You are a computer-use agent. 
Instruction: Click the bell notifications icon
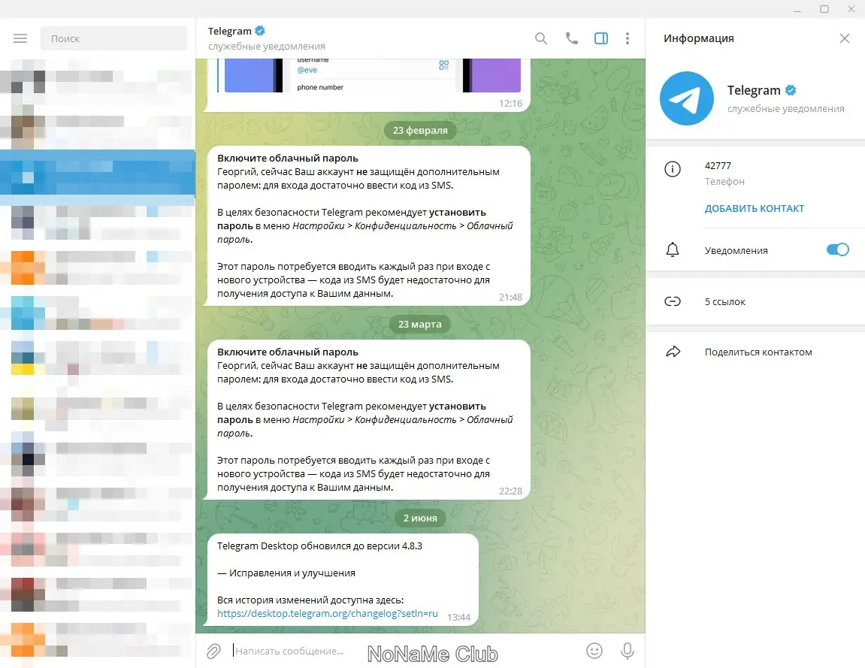[x=672, y=250]
